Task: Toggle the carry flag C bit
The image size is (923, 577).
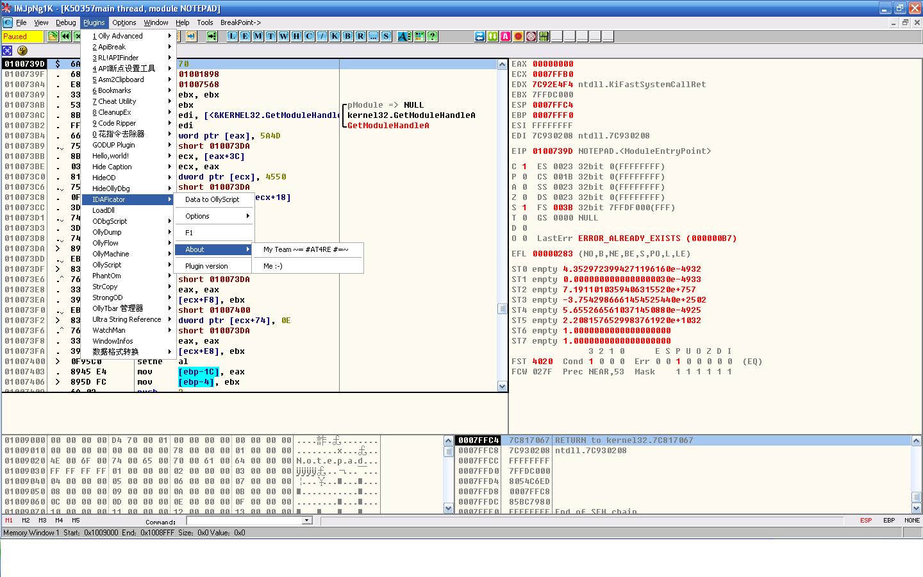Action: point(524,167)
